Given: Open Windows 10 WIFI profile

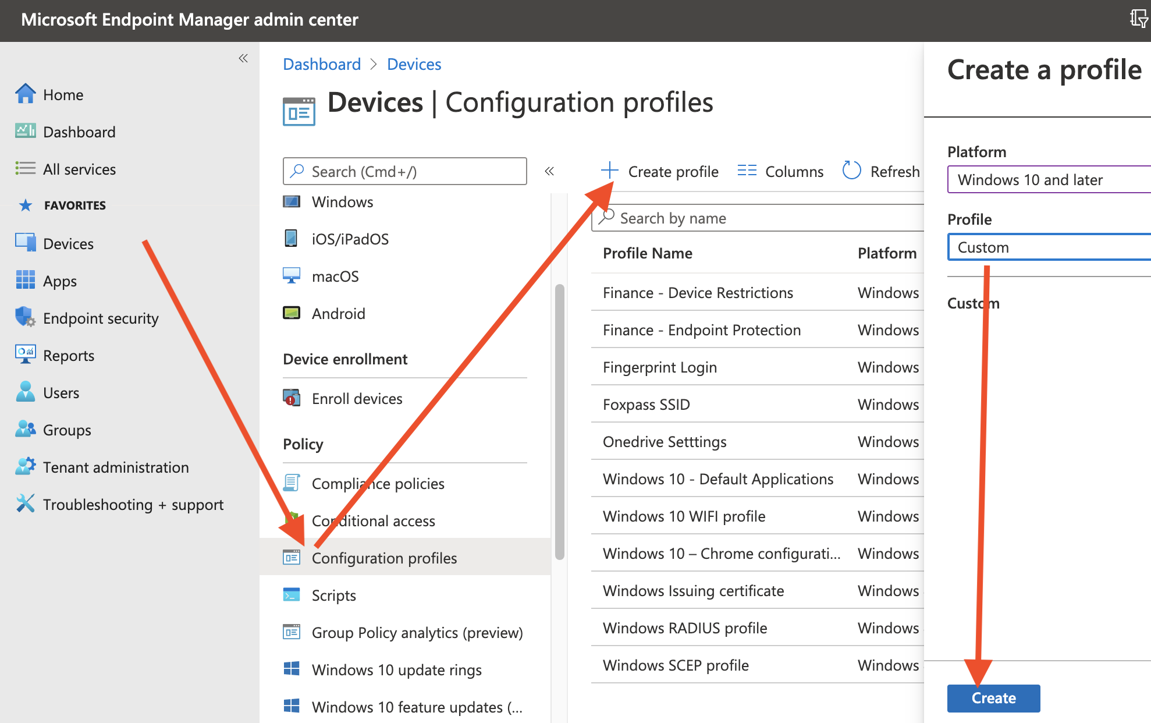Looking at the screenshot, I should pos(684,516).
